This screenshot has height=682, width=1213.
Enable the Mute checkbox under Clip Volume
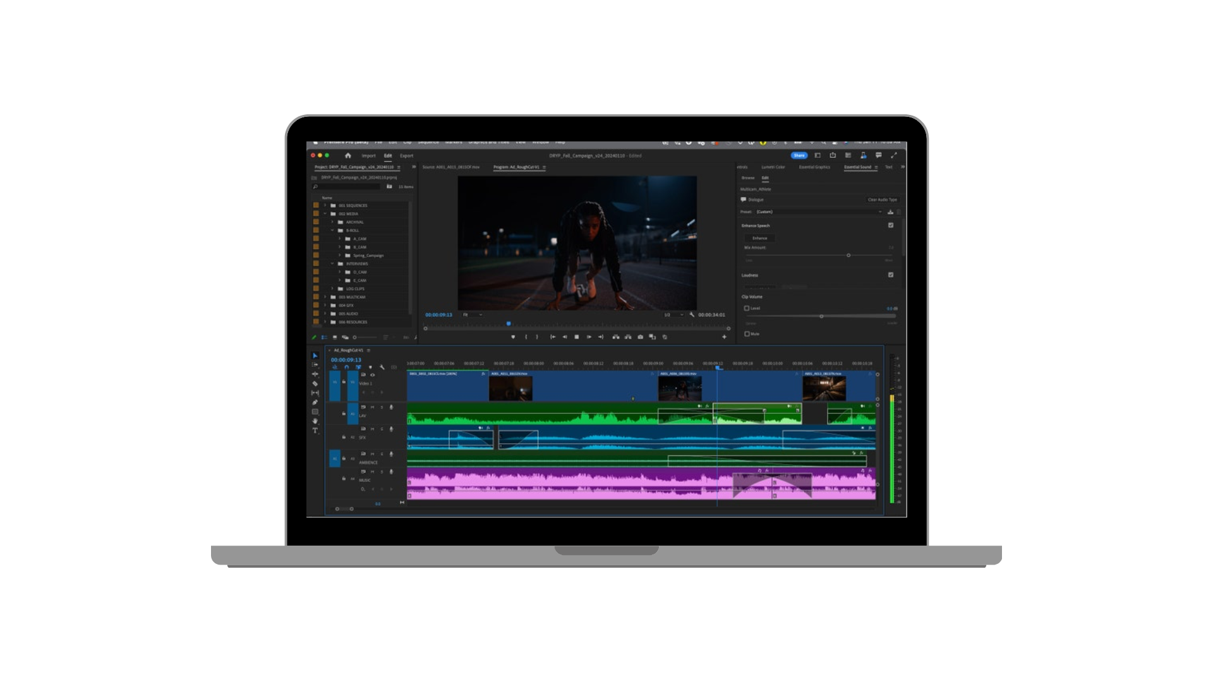[747, 334]
